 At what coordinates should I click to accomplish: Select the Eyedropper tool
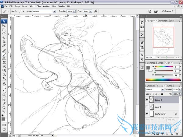[x=4, y=103]
